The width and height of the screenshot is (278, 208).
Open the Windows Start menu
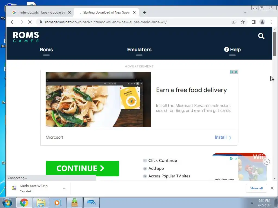(x=7, y=203)
